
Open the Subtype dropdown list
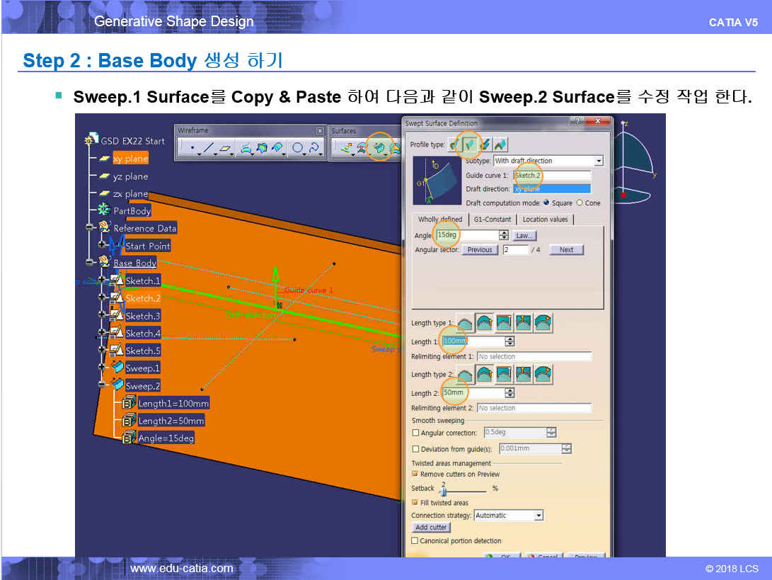(599, 161)
